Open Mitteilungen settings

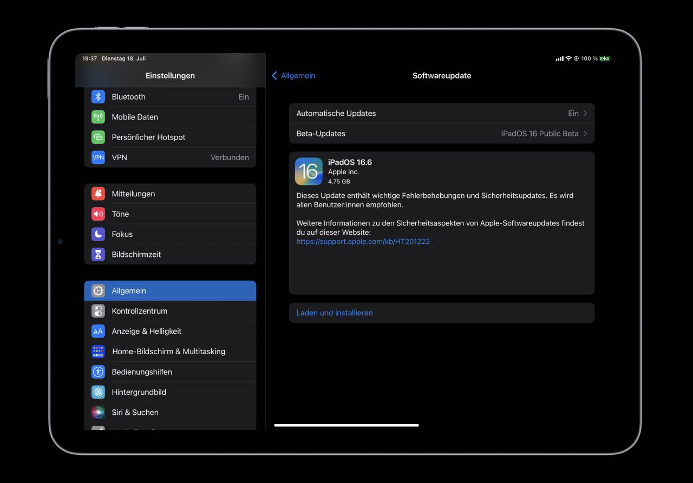click(x=170, y=194)
